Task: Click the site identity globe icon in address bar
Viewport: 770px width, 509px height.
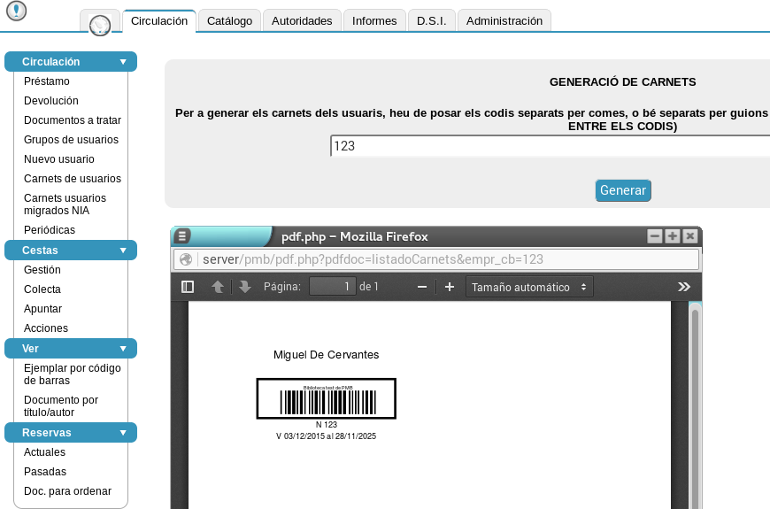Action: pyautogui.click(x=186, y=259)
